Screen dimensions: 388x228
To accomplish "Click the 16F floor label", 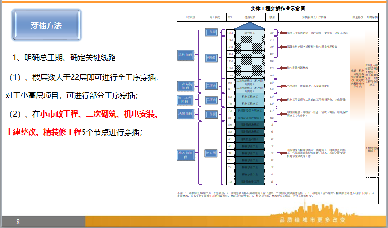I will point(272,76).
